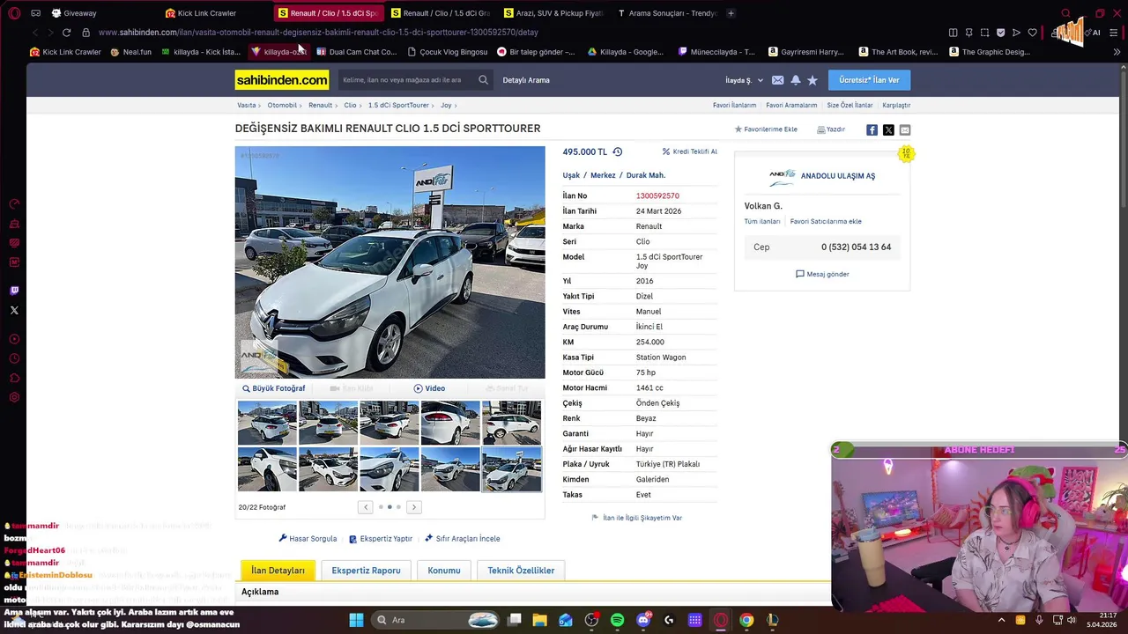Click the Windows Start button

pos(356,620)
